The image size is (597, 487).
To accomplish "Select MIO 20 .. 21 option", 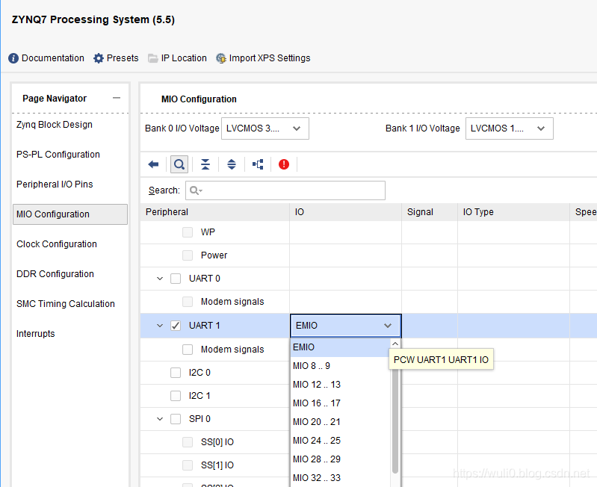I will tap(340, 422).
